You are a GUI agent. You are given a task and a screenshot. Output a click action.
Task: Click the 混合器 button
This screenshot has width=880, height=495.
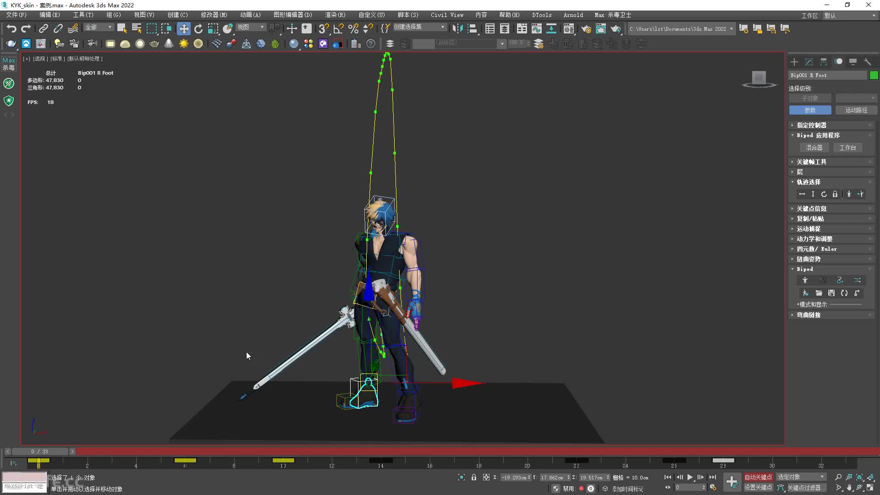(814, 148)
